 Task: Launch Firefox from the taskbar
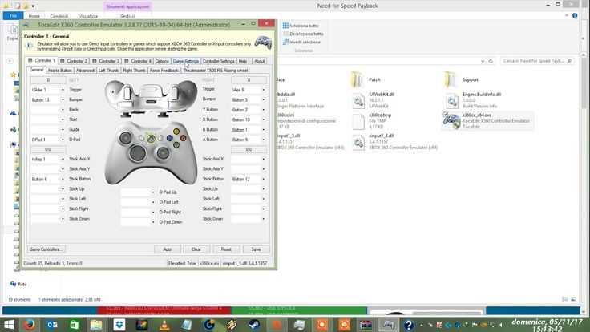point(30,325)
